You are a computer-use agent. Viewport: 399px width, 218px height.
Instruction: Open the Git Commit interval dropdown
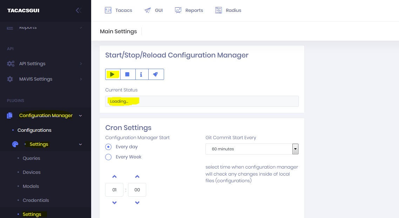[252, 149]
